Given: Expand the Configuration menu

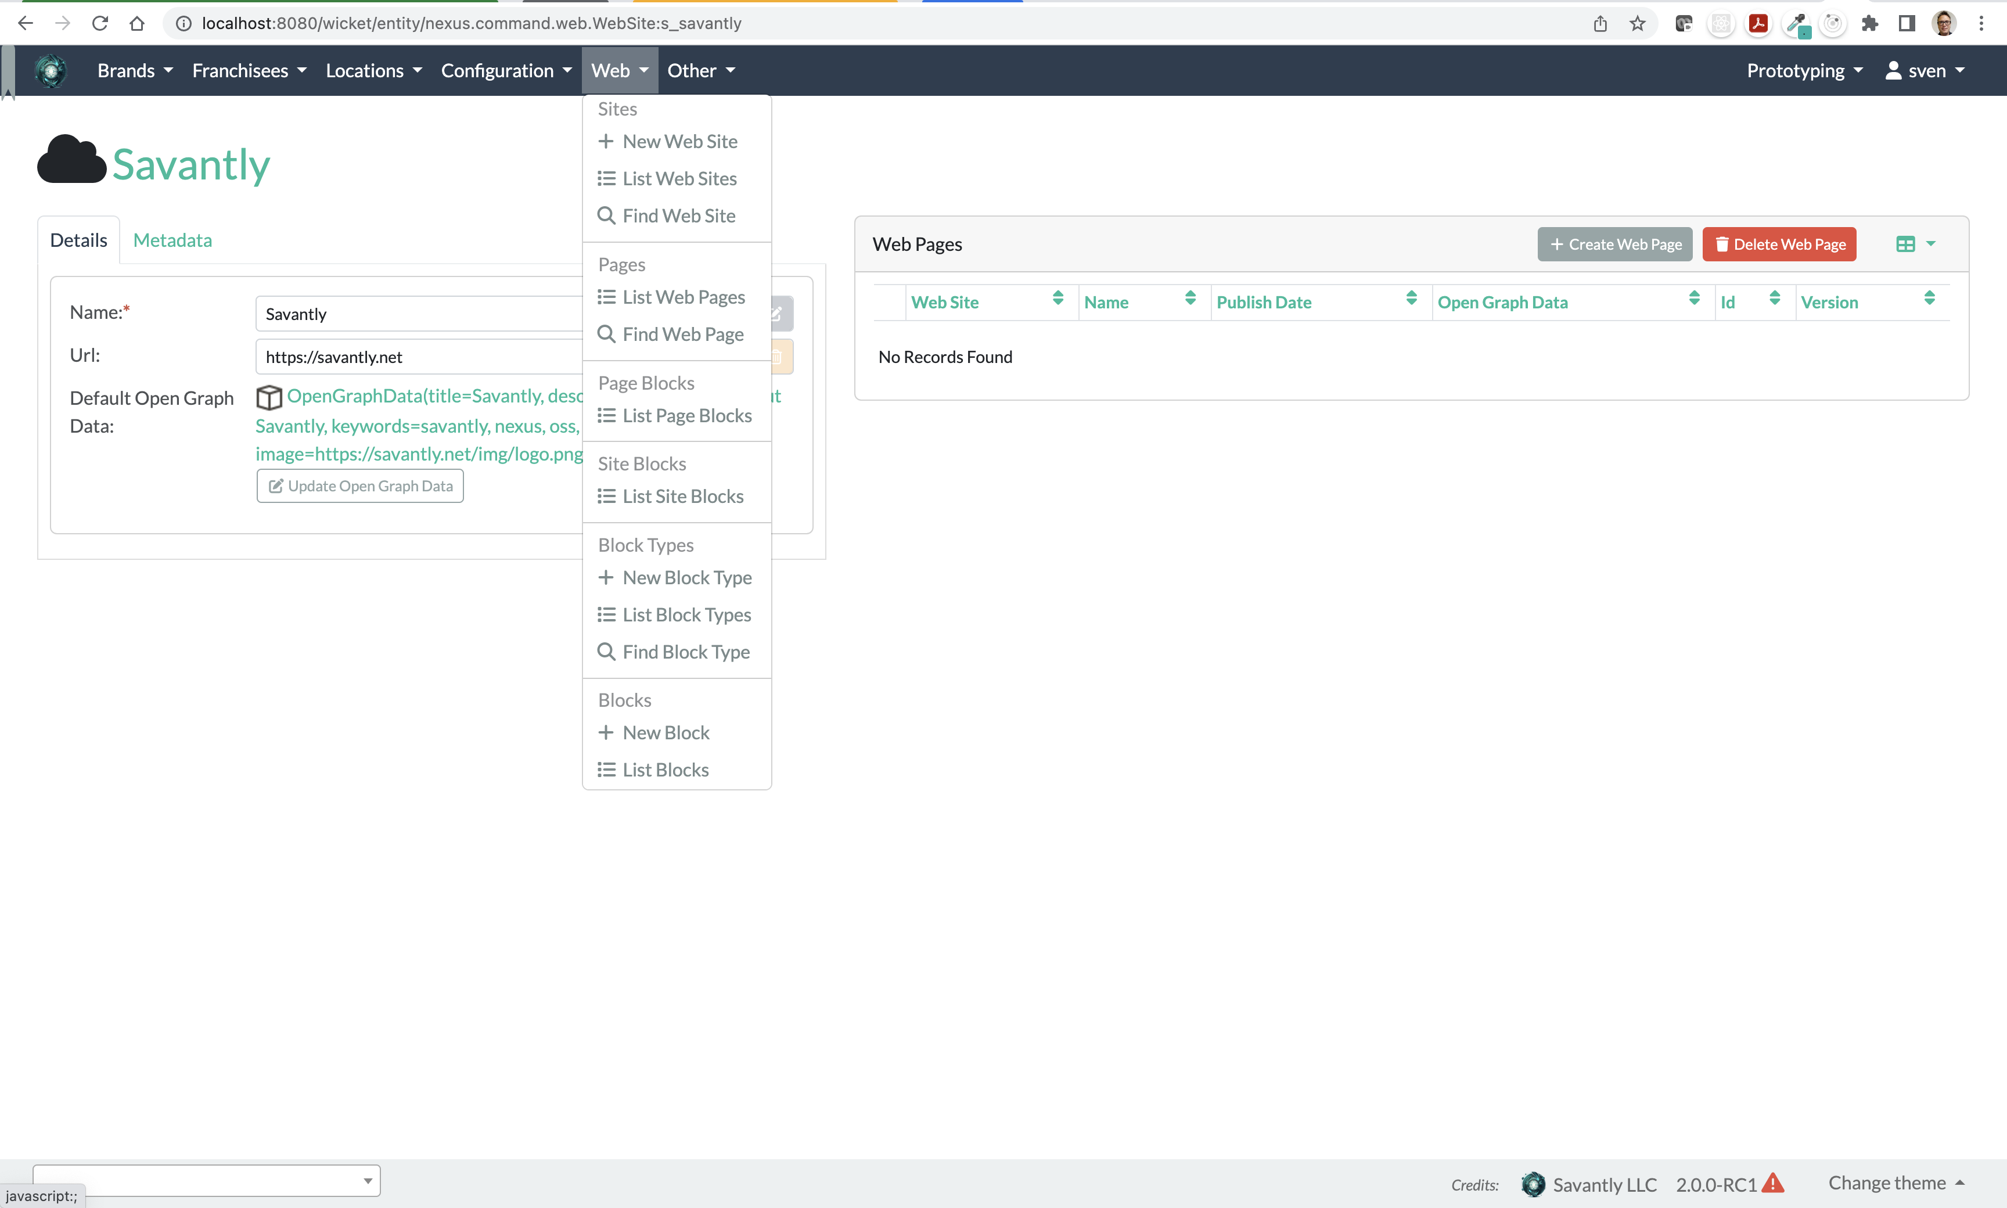Looking at the screenshot, I should click(x=506, y=71).
